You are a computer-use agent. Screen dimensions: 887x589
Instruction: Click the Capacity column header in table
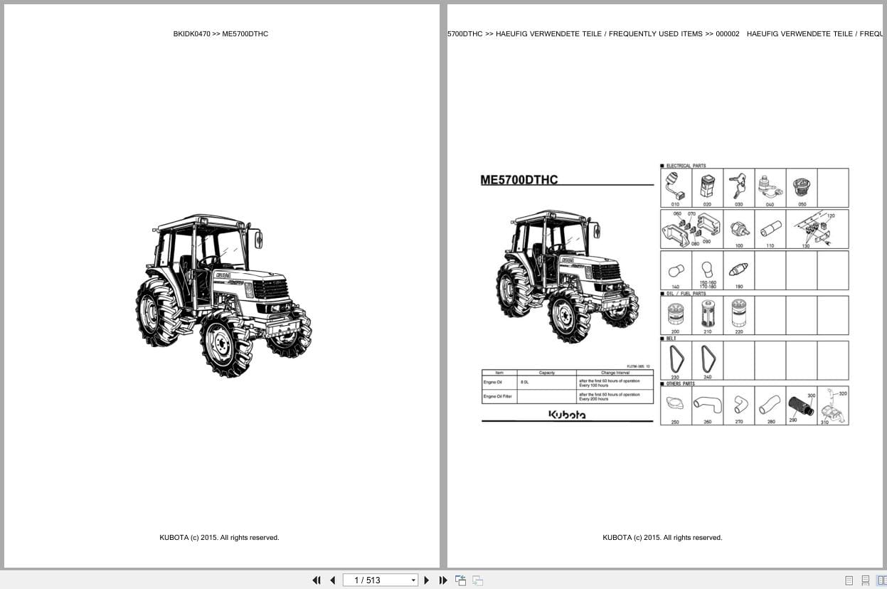point(547,373)
